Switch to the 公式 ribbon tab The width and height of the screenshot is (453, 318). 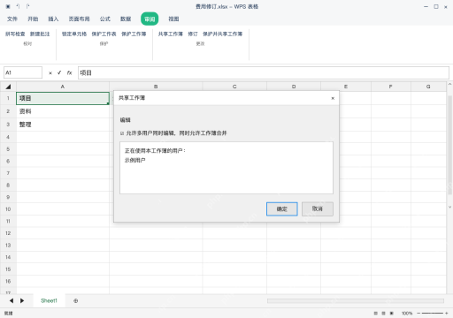click(104, 19)
